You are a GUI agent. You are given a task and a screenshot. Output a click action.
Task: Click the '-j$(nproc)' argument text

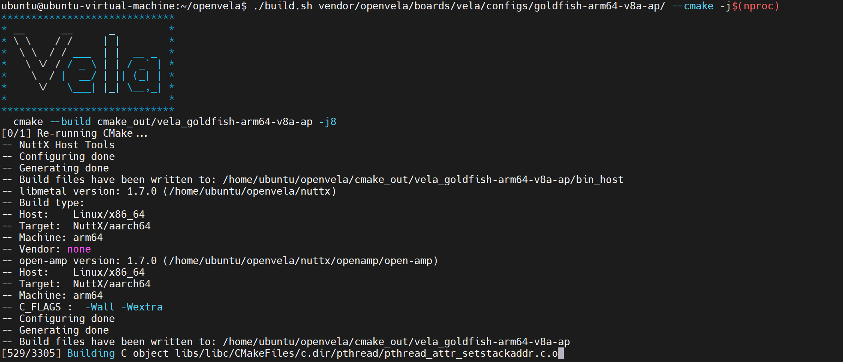point(750,6)
